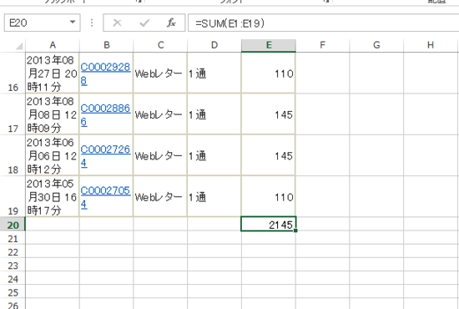
Task: Select 1通 cell in row 19
Action: pos(214,196)
